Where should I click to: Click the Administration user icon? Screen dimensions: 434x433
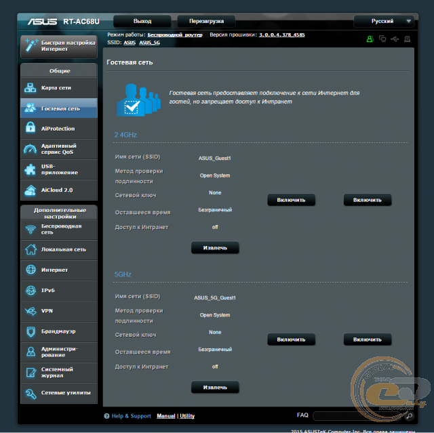[x=31, y=352]
